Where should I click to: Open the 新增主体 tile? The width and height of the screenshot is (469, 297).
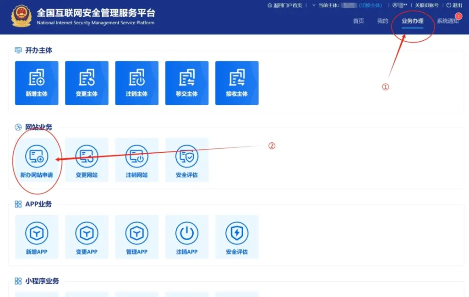tap(37, 83)
